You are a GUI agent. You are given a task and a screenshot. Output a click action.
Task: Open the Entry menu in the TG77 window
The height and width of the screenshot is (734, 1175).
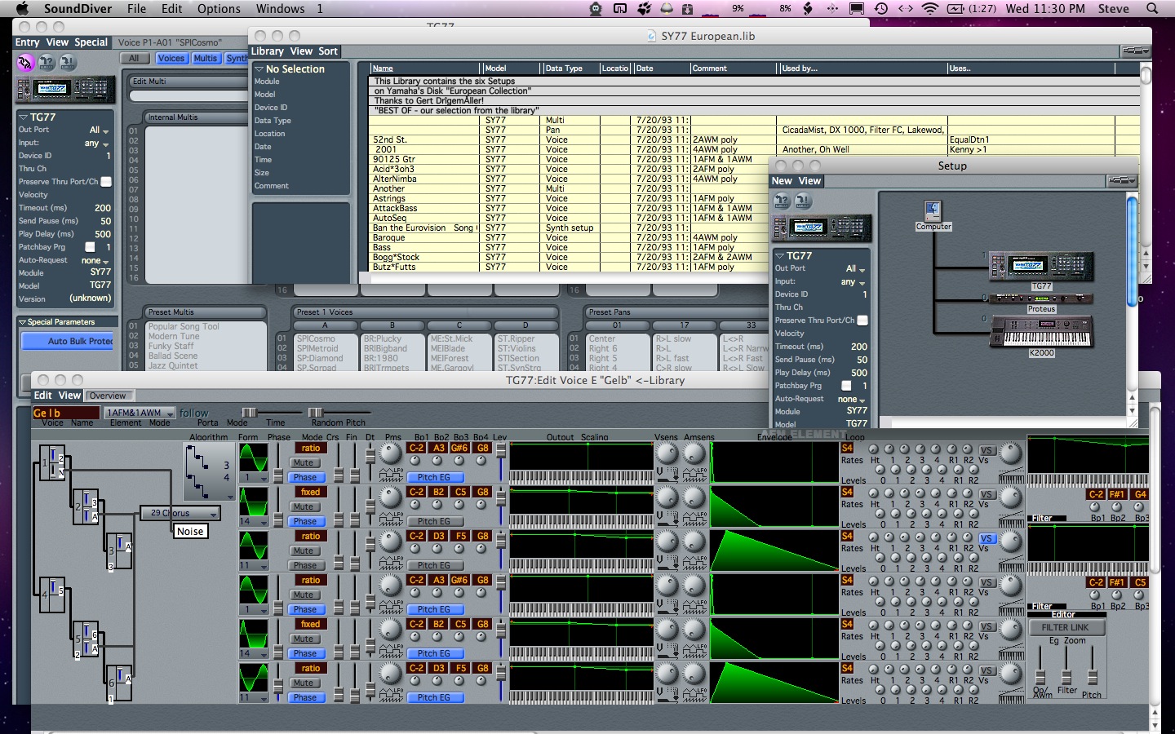(x=28, y=42)
